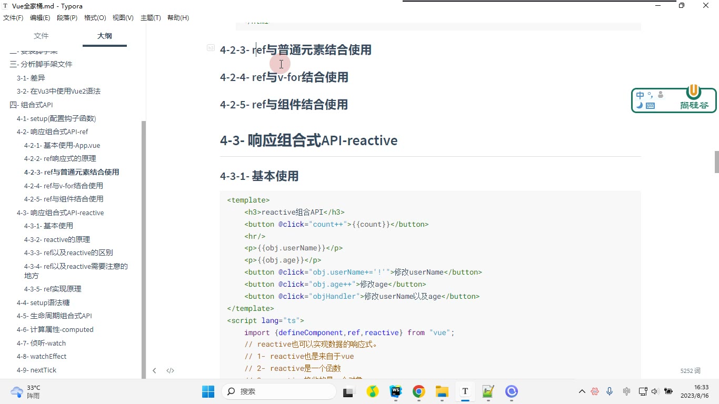This screenshot has height=404, width=719.
Task: Switch sidebar to 文件 tab
Action: (x=41, y=36)
